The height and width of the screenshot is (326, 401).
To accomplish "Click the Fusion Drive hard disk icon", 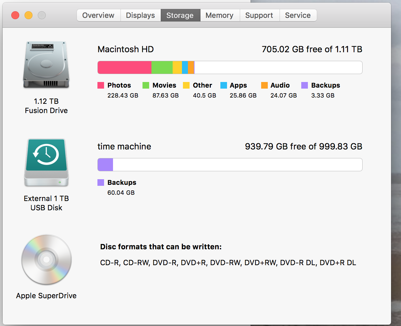I will [46, 65].
